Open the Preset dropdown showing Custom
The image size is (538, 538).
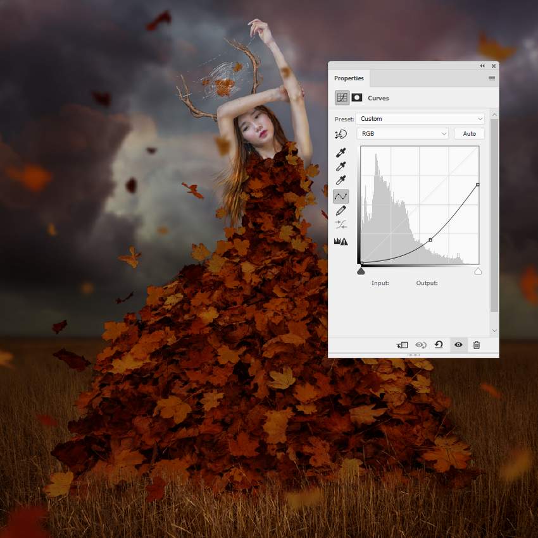[x=420, y=119]
